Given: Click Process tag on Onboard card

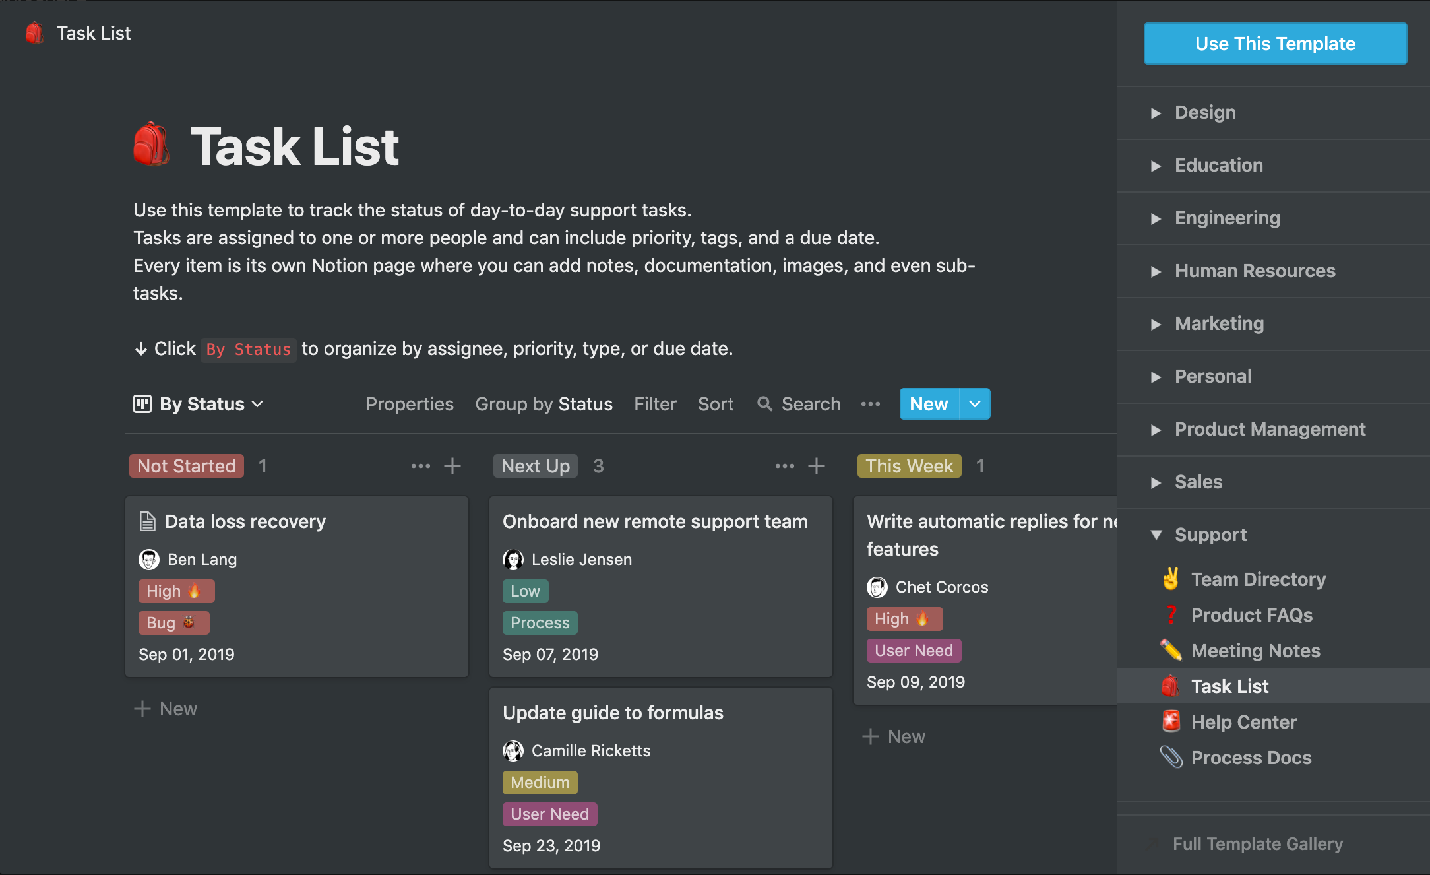Looking at the screenshot, I should (540, 623).
